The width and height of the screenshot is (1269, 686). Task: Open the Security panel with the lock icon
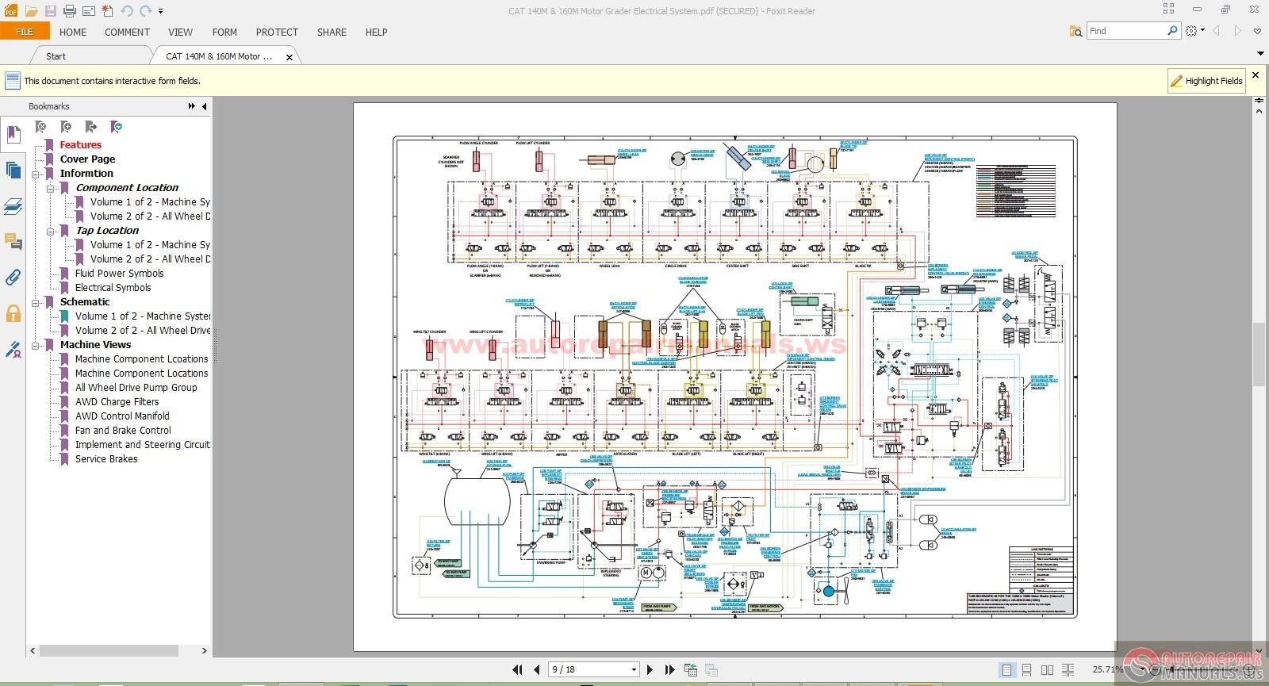(x=13, y=313)
